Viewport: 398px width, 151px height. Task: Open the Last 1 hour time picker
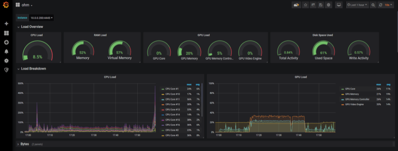click(x=357, y=5)
